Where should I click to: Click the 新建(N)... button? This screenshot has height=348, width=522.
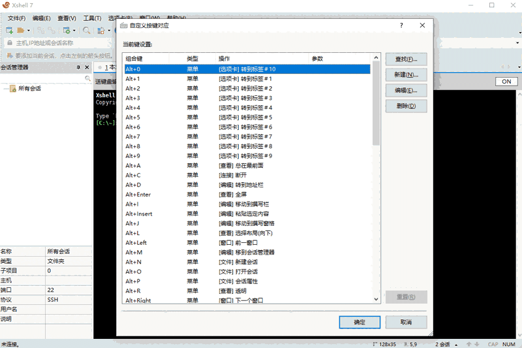(406, 74)
